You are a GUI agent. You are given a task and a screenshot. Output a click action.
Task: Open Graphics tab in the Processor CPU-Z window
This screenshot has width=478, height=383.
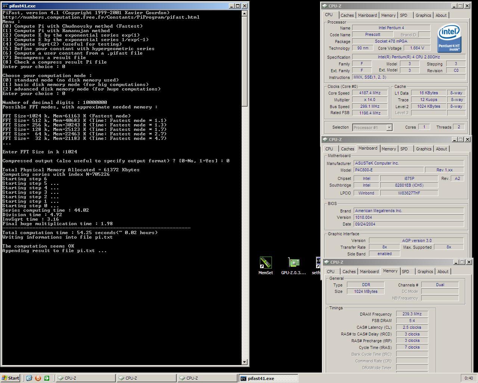coord(423,15)
